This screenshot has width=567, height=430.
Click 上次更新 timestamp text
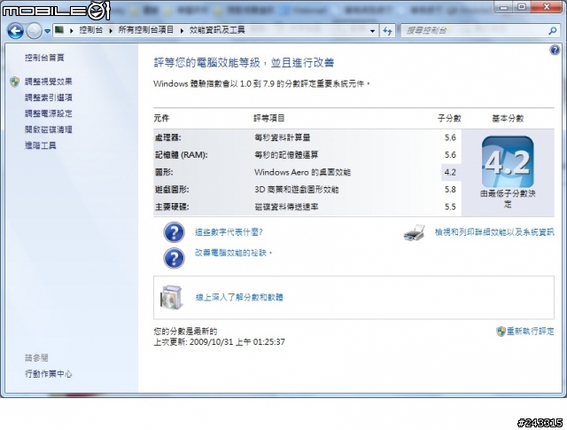220,342
